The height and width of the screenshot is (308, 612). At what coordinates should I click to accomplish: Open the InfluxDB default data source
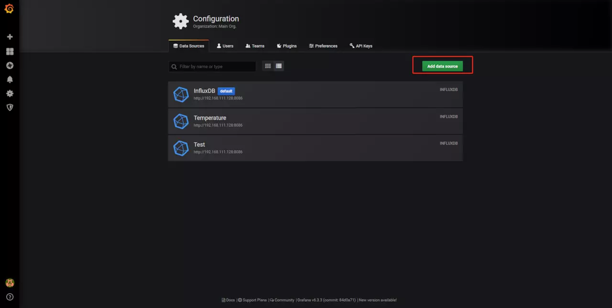tap(316, 94)
